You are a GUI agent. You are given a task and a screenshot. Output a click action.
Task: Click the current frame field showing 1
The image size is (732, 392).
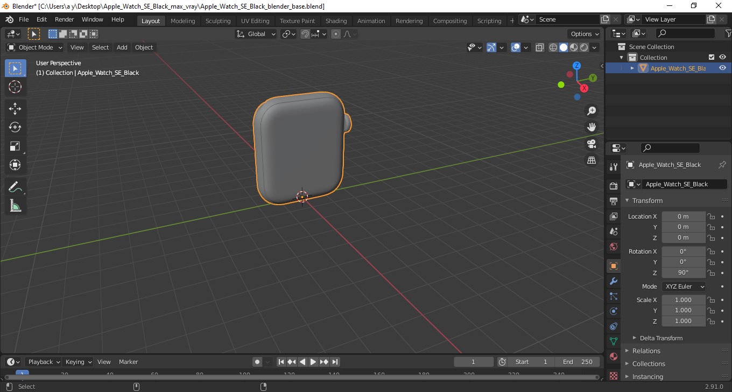point(474,362)
